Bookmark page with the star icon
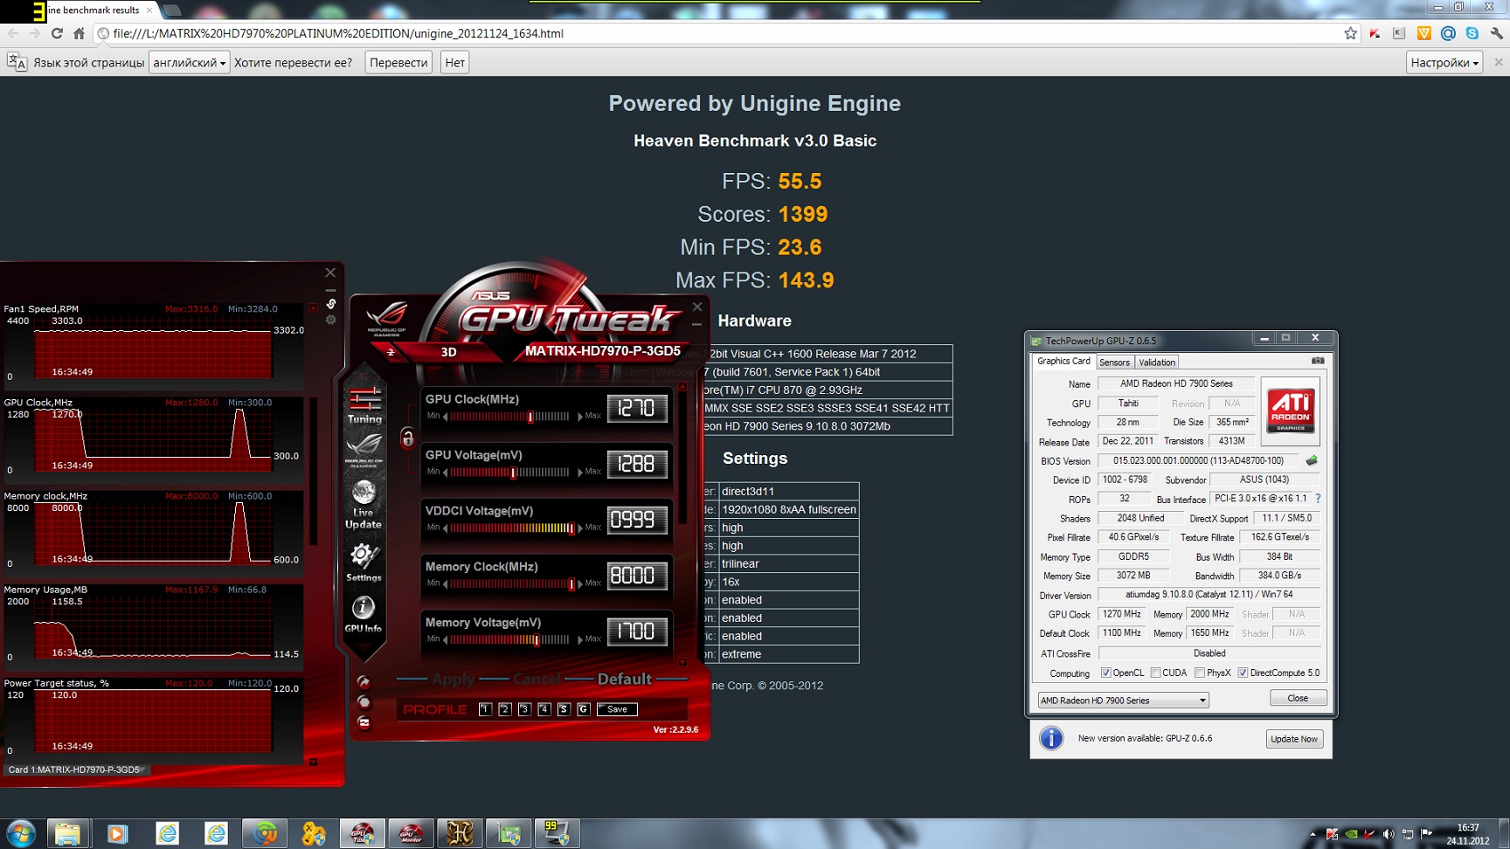This screenshot has width=1510, height=849. pos(1350,33)
